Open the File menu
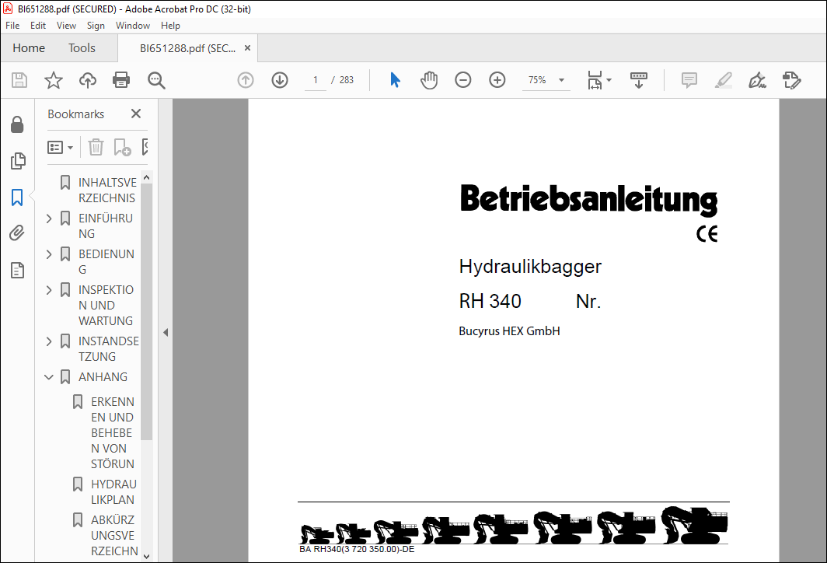The height and width of the screenshot is (563, 827). tap(12, 26)
